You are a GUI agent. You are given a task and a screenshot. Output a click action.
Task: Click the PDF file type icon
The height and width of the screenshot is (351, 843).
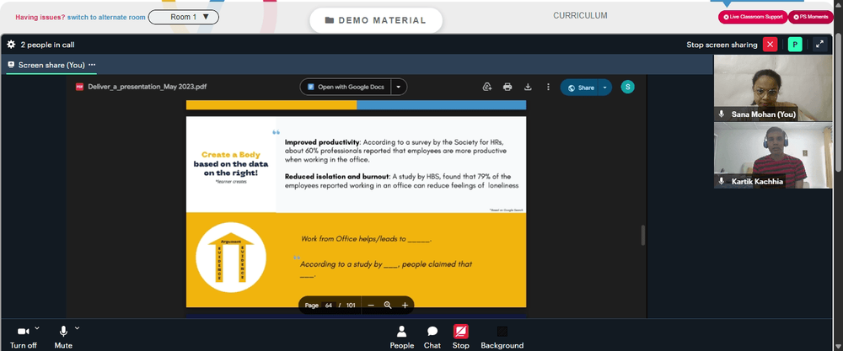(79, 87)
